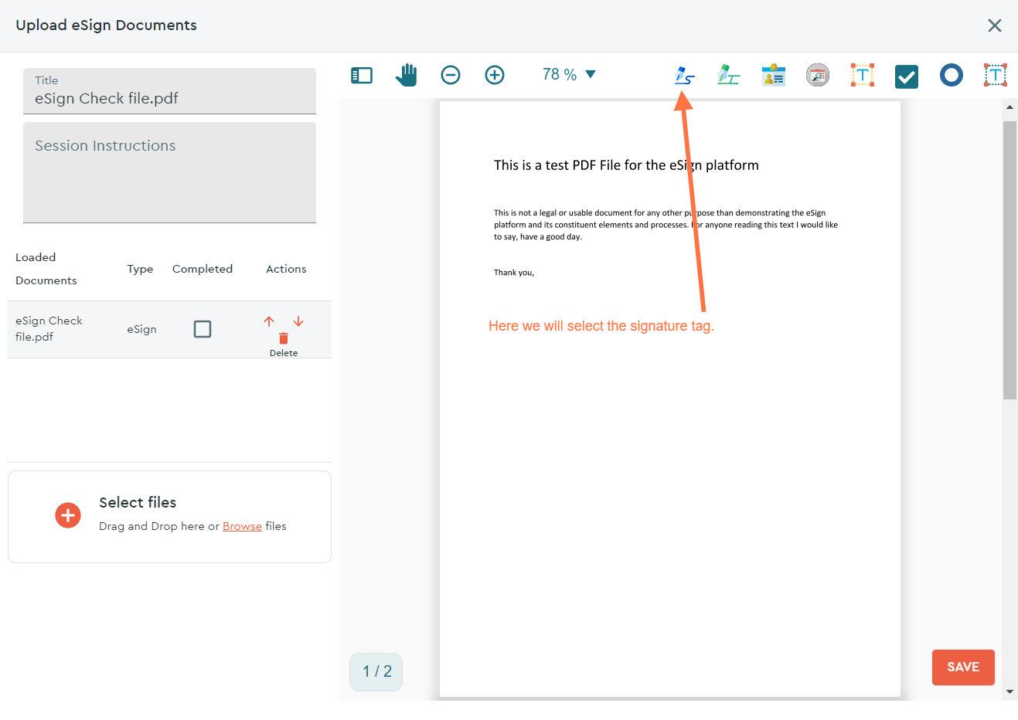Zoom out with the minus icon
The height and width of the screenshot is (720, 1018).
tap(451, 75)
